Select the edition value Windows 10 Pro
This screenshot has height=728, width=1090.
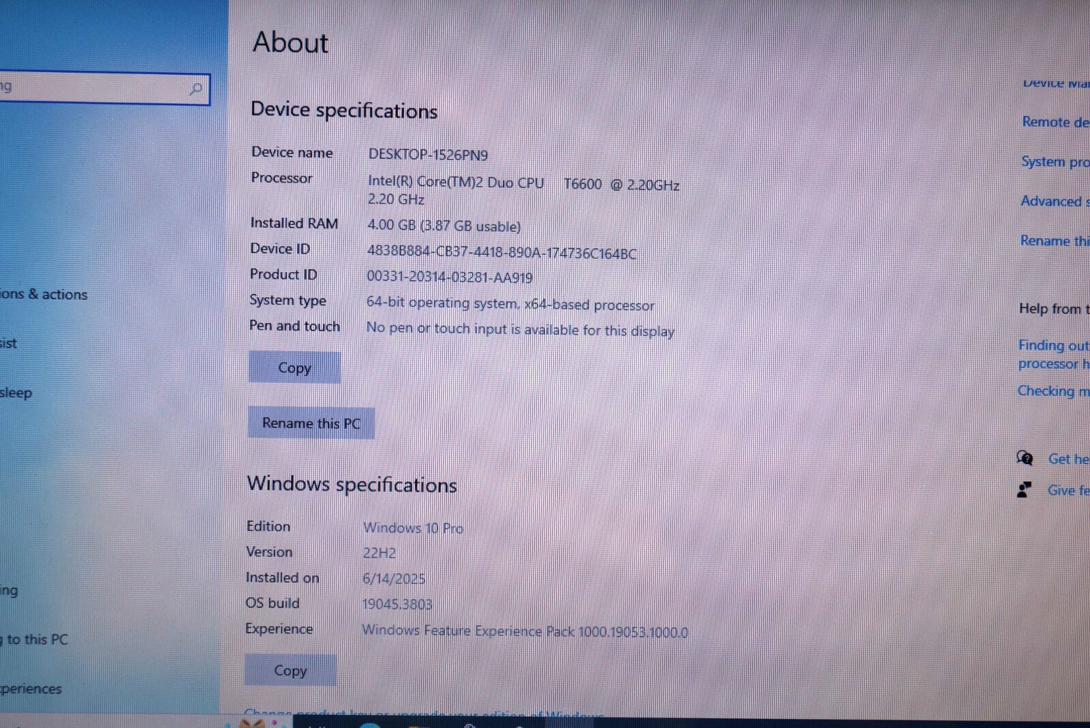[413, 528]
